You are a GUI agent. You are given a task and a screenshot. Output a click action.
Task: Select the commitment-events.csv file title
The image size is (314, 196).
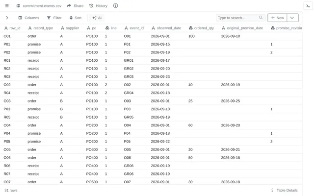pyautogui.click(x=42, y=6)
